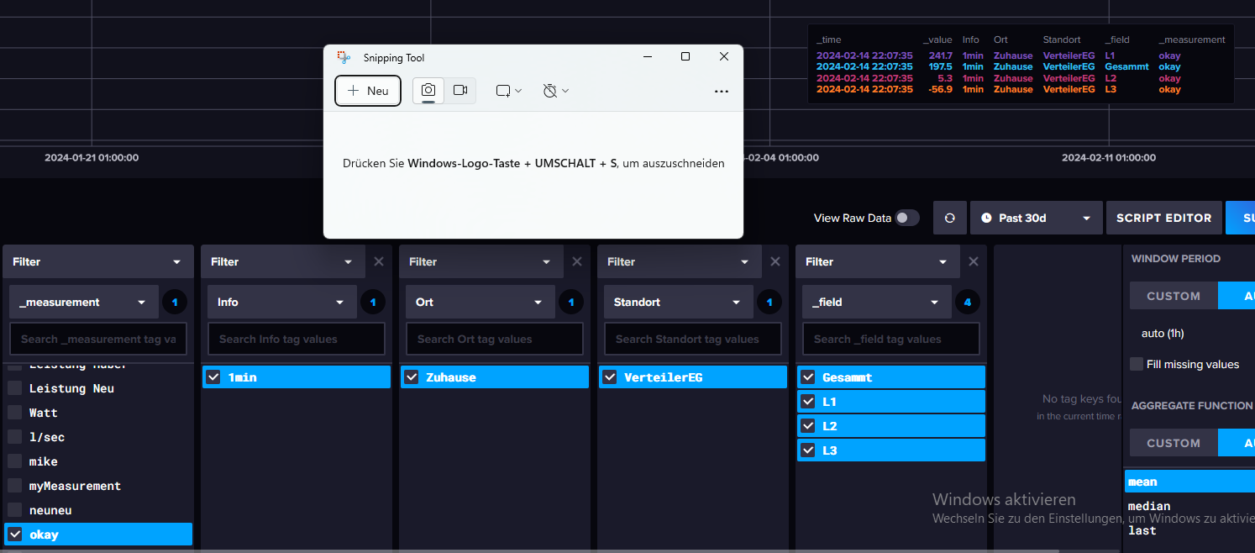1255x553 pixels.
Task: Remove the Standort filter card with its X
Action: 775,261
